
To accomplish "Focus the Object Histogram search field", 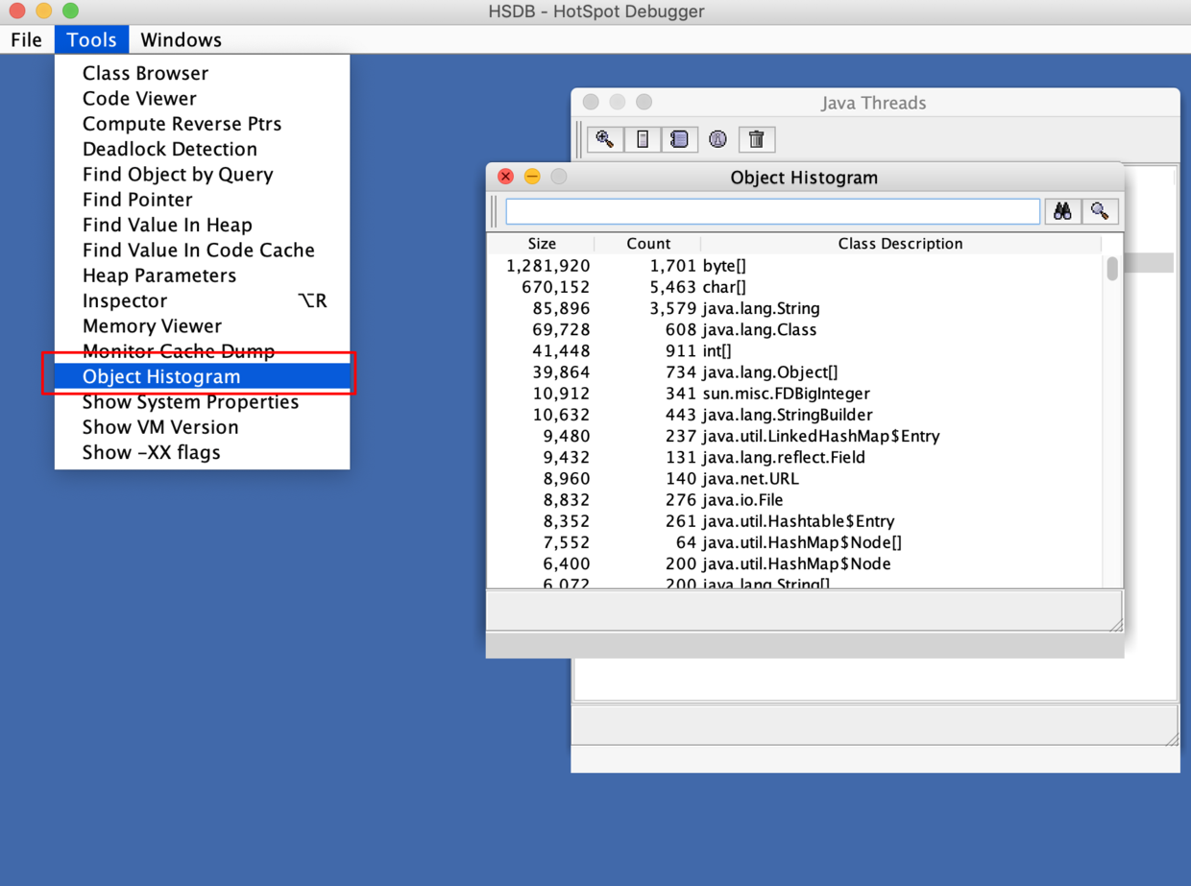I will 772,211.
